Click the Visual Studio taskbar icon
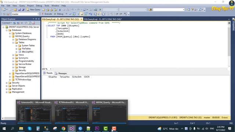235x132 pixels. click(x=72, y=128)
